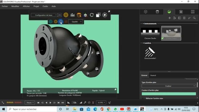Switch to the Général tab
This screenshot has width=199, height=112.
(144, 75)
